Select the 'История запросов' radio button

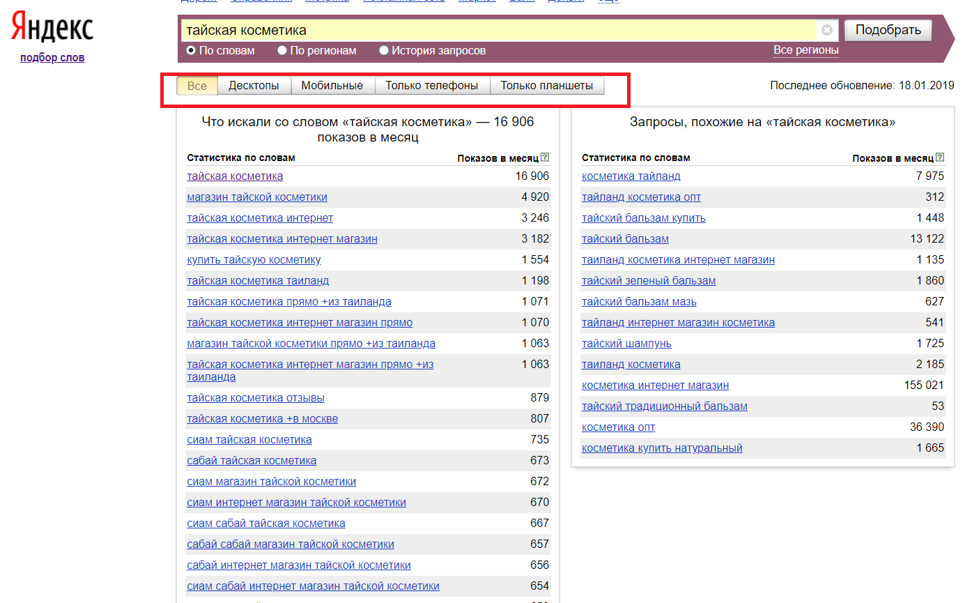pos(384,50)
